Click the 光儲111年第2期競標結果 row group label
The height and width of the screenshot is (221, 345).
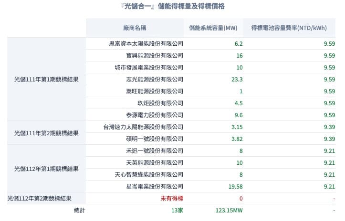click(46, 133)
